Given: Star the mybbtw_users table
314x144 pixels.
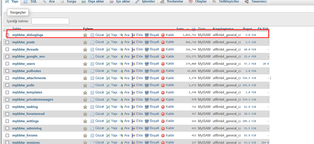Looking at the screenshot, I should (x=85, y=64).
